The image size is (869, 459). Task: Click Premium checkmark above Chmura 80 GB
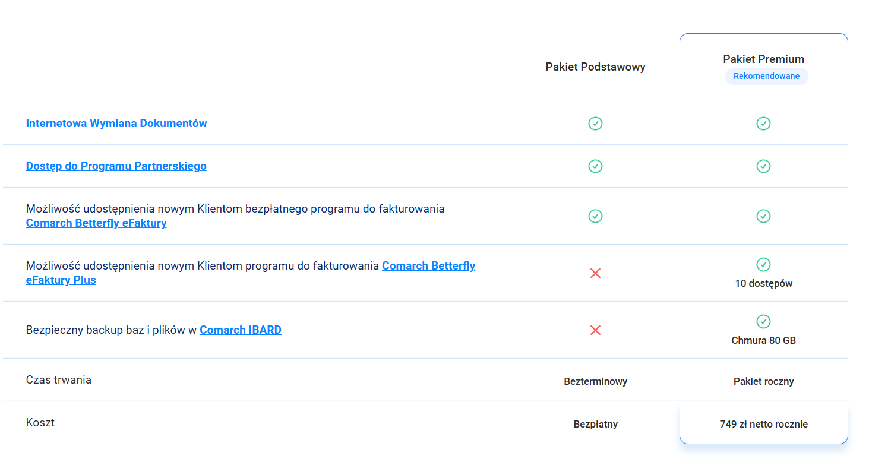(x=763, y=321)
